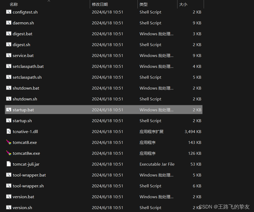Click the tcnative-1.dll file icon
Screen dimensions: 254x212
pos(9,131)
